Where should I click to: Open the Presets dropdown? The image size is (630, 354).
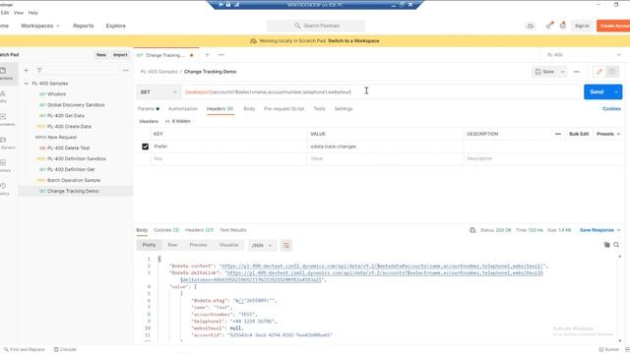point(608,134)
